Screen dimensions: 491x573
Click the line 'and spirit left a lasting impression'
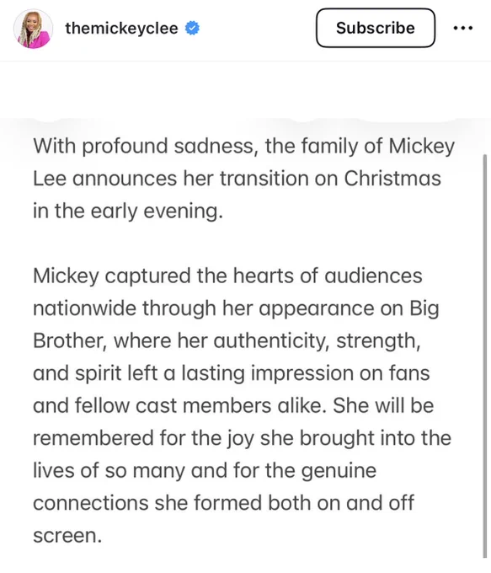[232, 373]
